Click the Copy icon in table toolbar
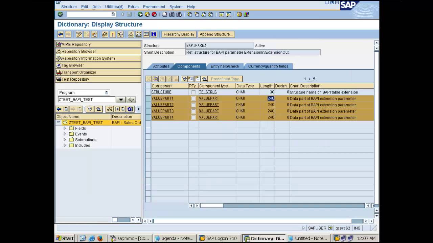Image resolution: width=433 pixels, height=243 pixels. point(155,79)
